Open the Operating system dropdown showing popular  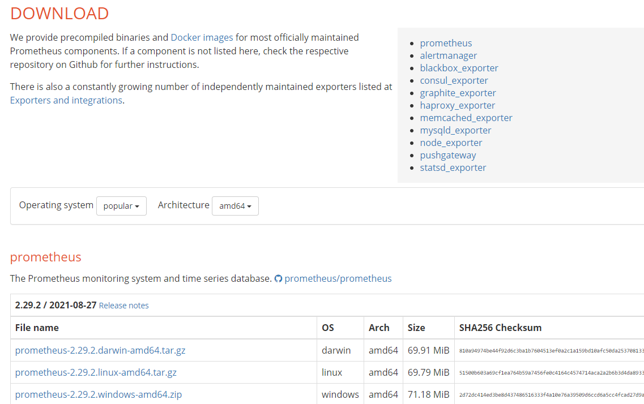click(121, 205)
